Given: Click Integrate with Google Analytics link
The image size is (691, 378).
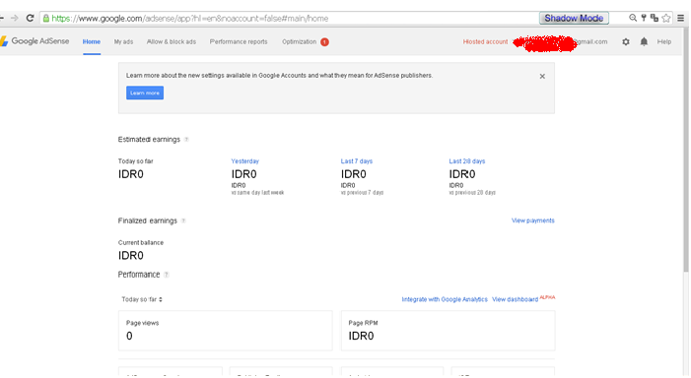Looking at the screenshot, I should click(445, 299).
